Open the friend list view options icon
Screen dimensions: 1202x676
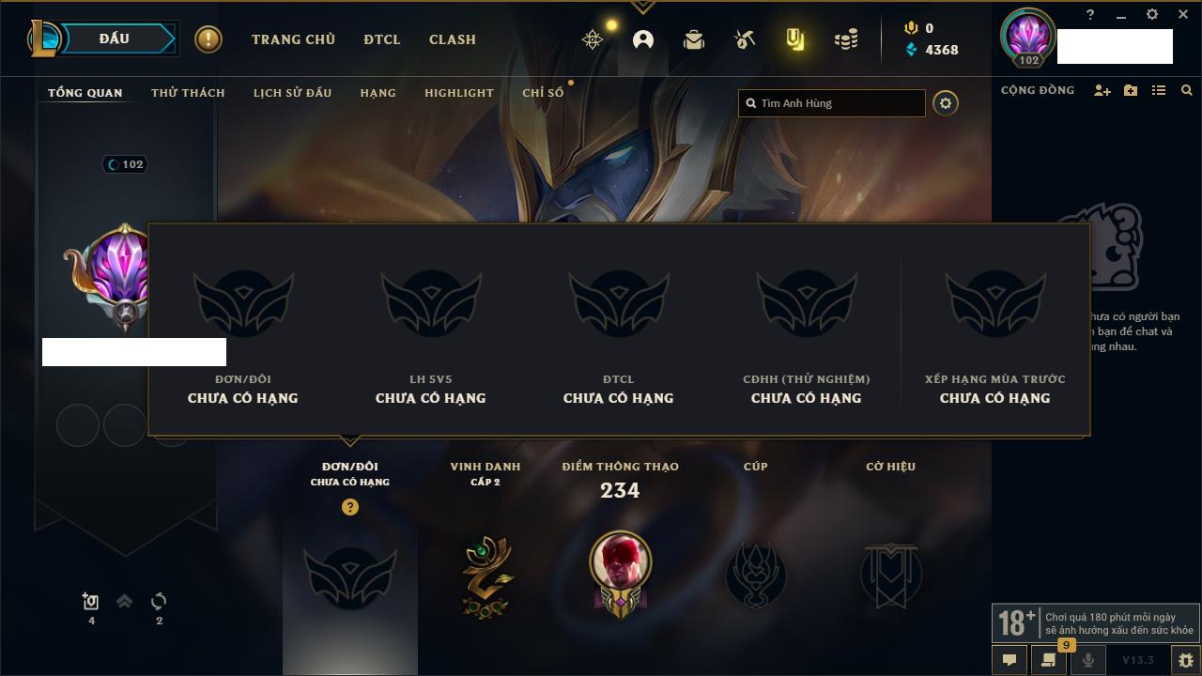[x=1159, y=91]
